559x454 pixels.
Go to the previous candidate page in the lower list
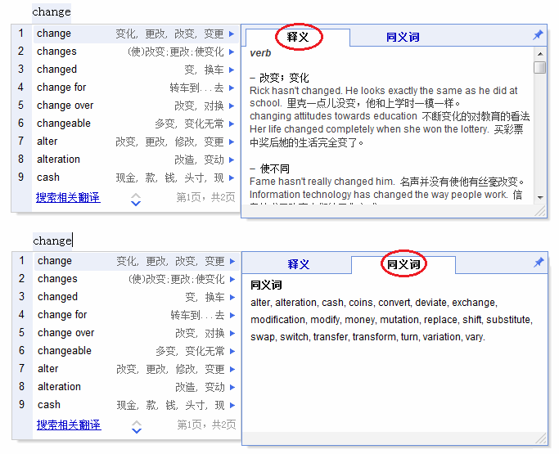(x=137, y=421)
